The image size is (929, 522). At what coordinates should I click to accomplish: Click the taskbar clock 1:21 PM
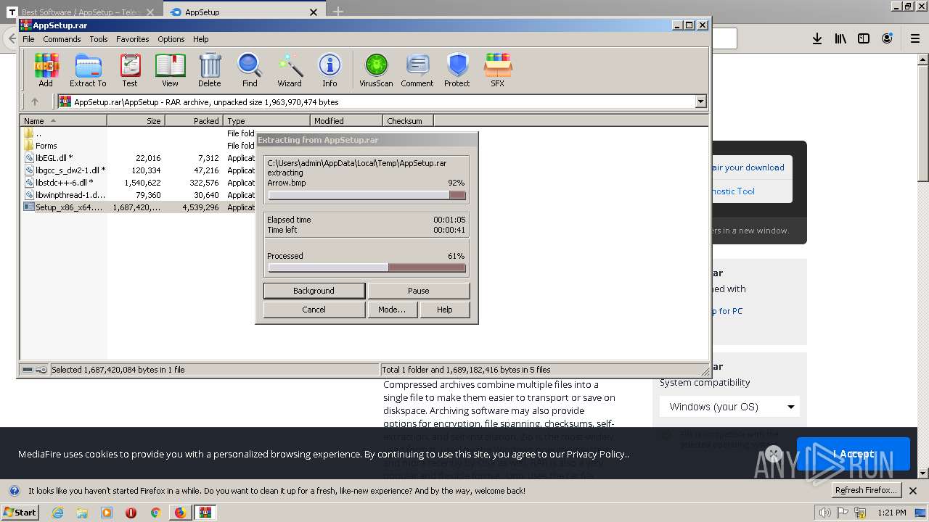[x=891, y=513]
